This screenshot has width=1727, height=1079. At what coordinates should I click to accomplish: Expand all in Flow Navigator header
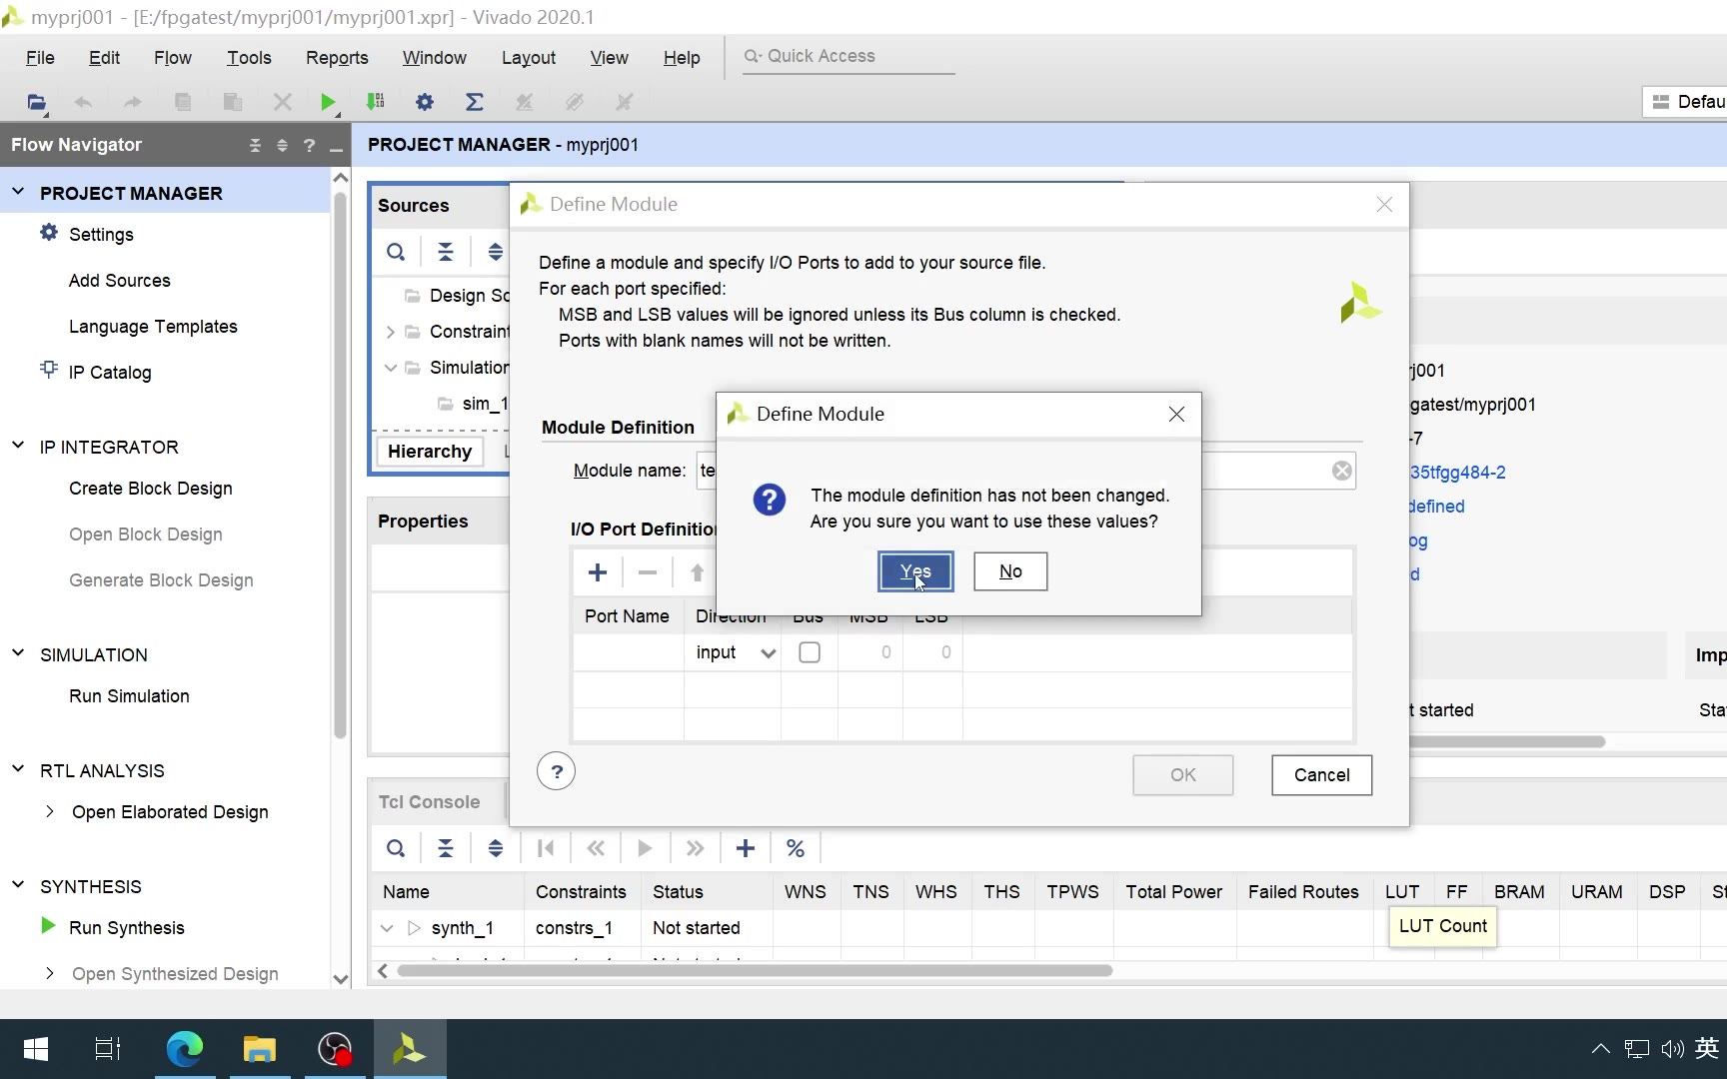click(x=282, y=145)
